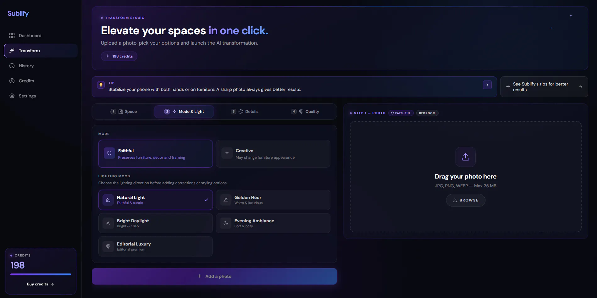Click the Evening Ambiance moon icon
The height and width of the screenshot is (298, 597).
[x=226, y=223]
